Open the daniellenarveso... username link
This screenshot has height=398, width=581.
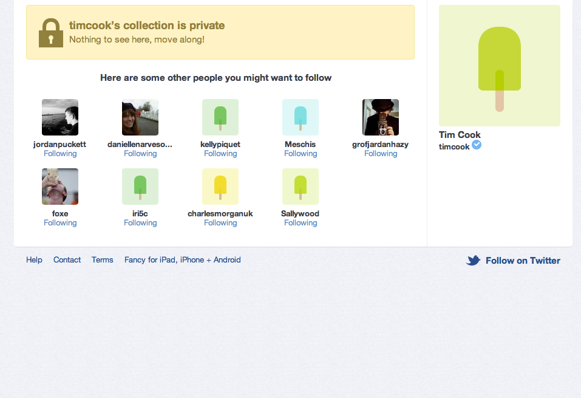140,145
